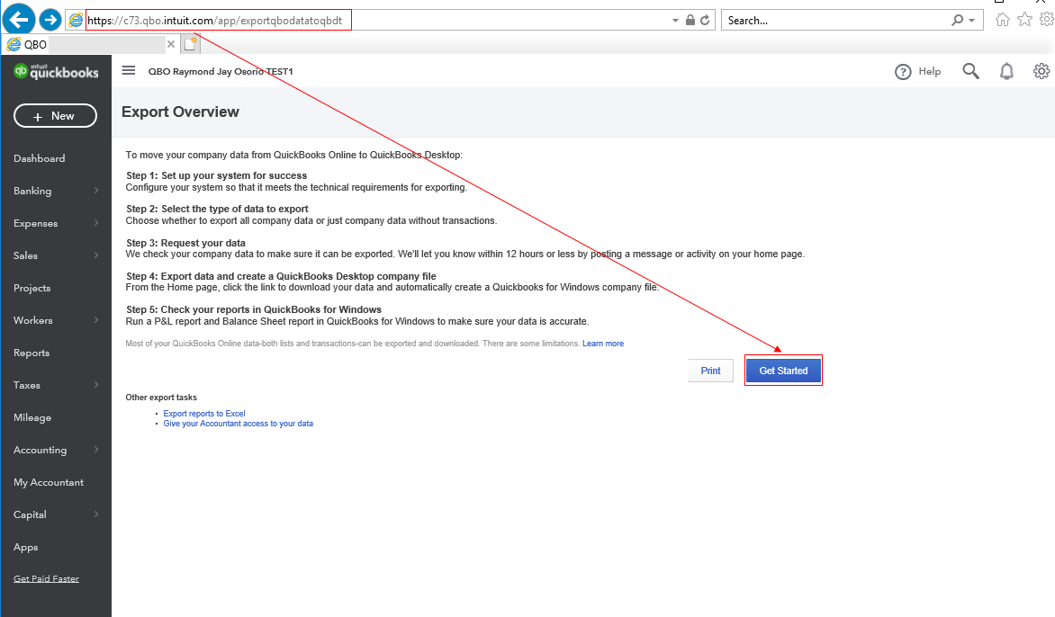Click the Get Started button

783,371
